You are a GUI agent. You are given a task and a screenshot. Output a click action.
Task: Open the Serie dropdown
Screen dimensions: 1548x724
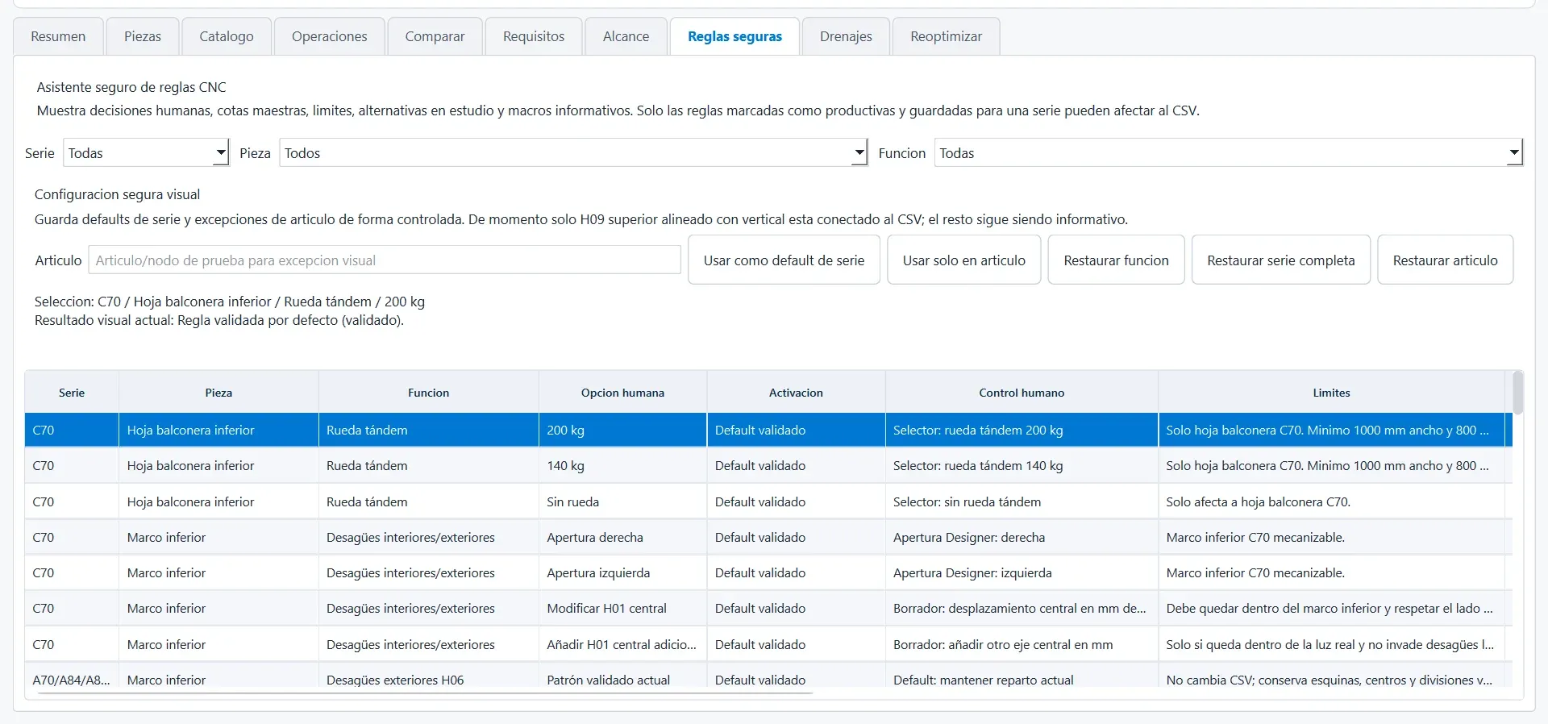(146, 152)
